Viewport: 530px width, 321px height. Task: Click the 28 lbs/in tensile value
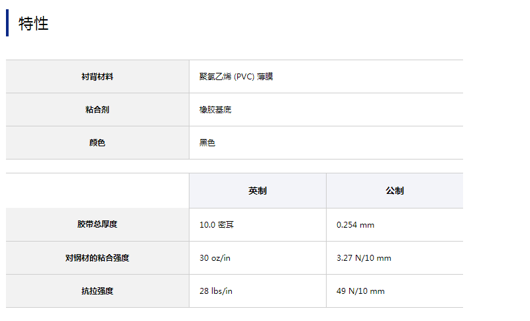pyautogui.click(x=216, y=291)
